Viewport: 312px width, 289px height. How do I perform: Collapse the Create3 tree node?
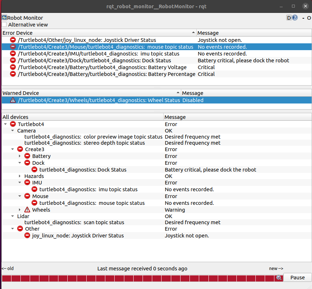[13, 149]
